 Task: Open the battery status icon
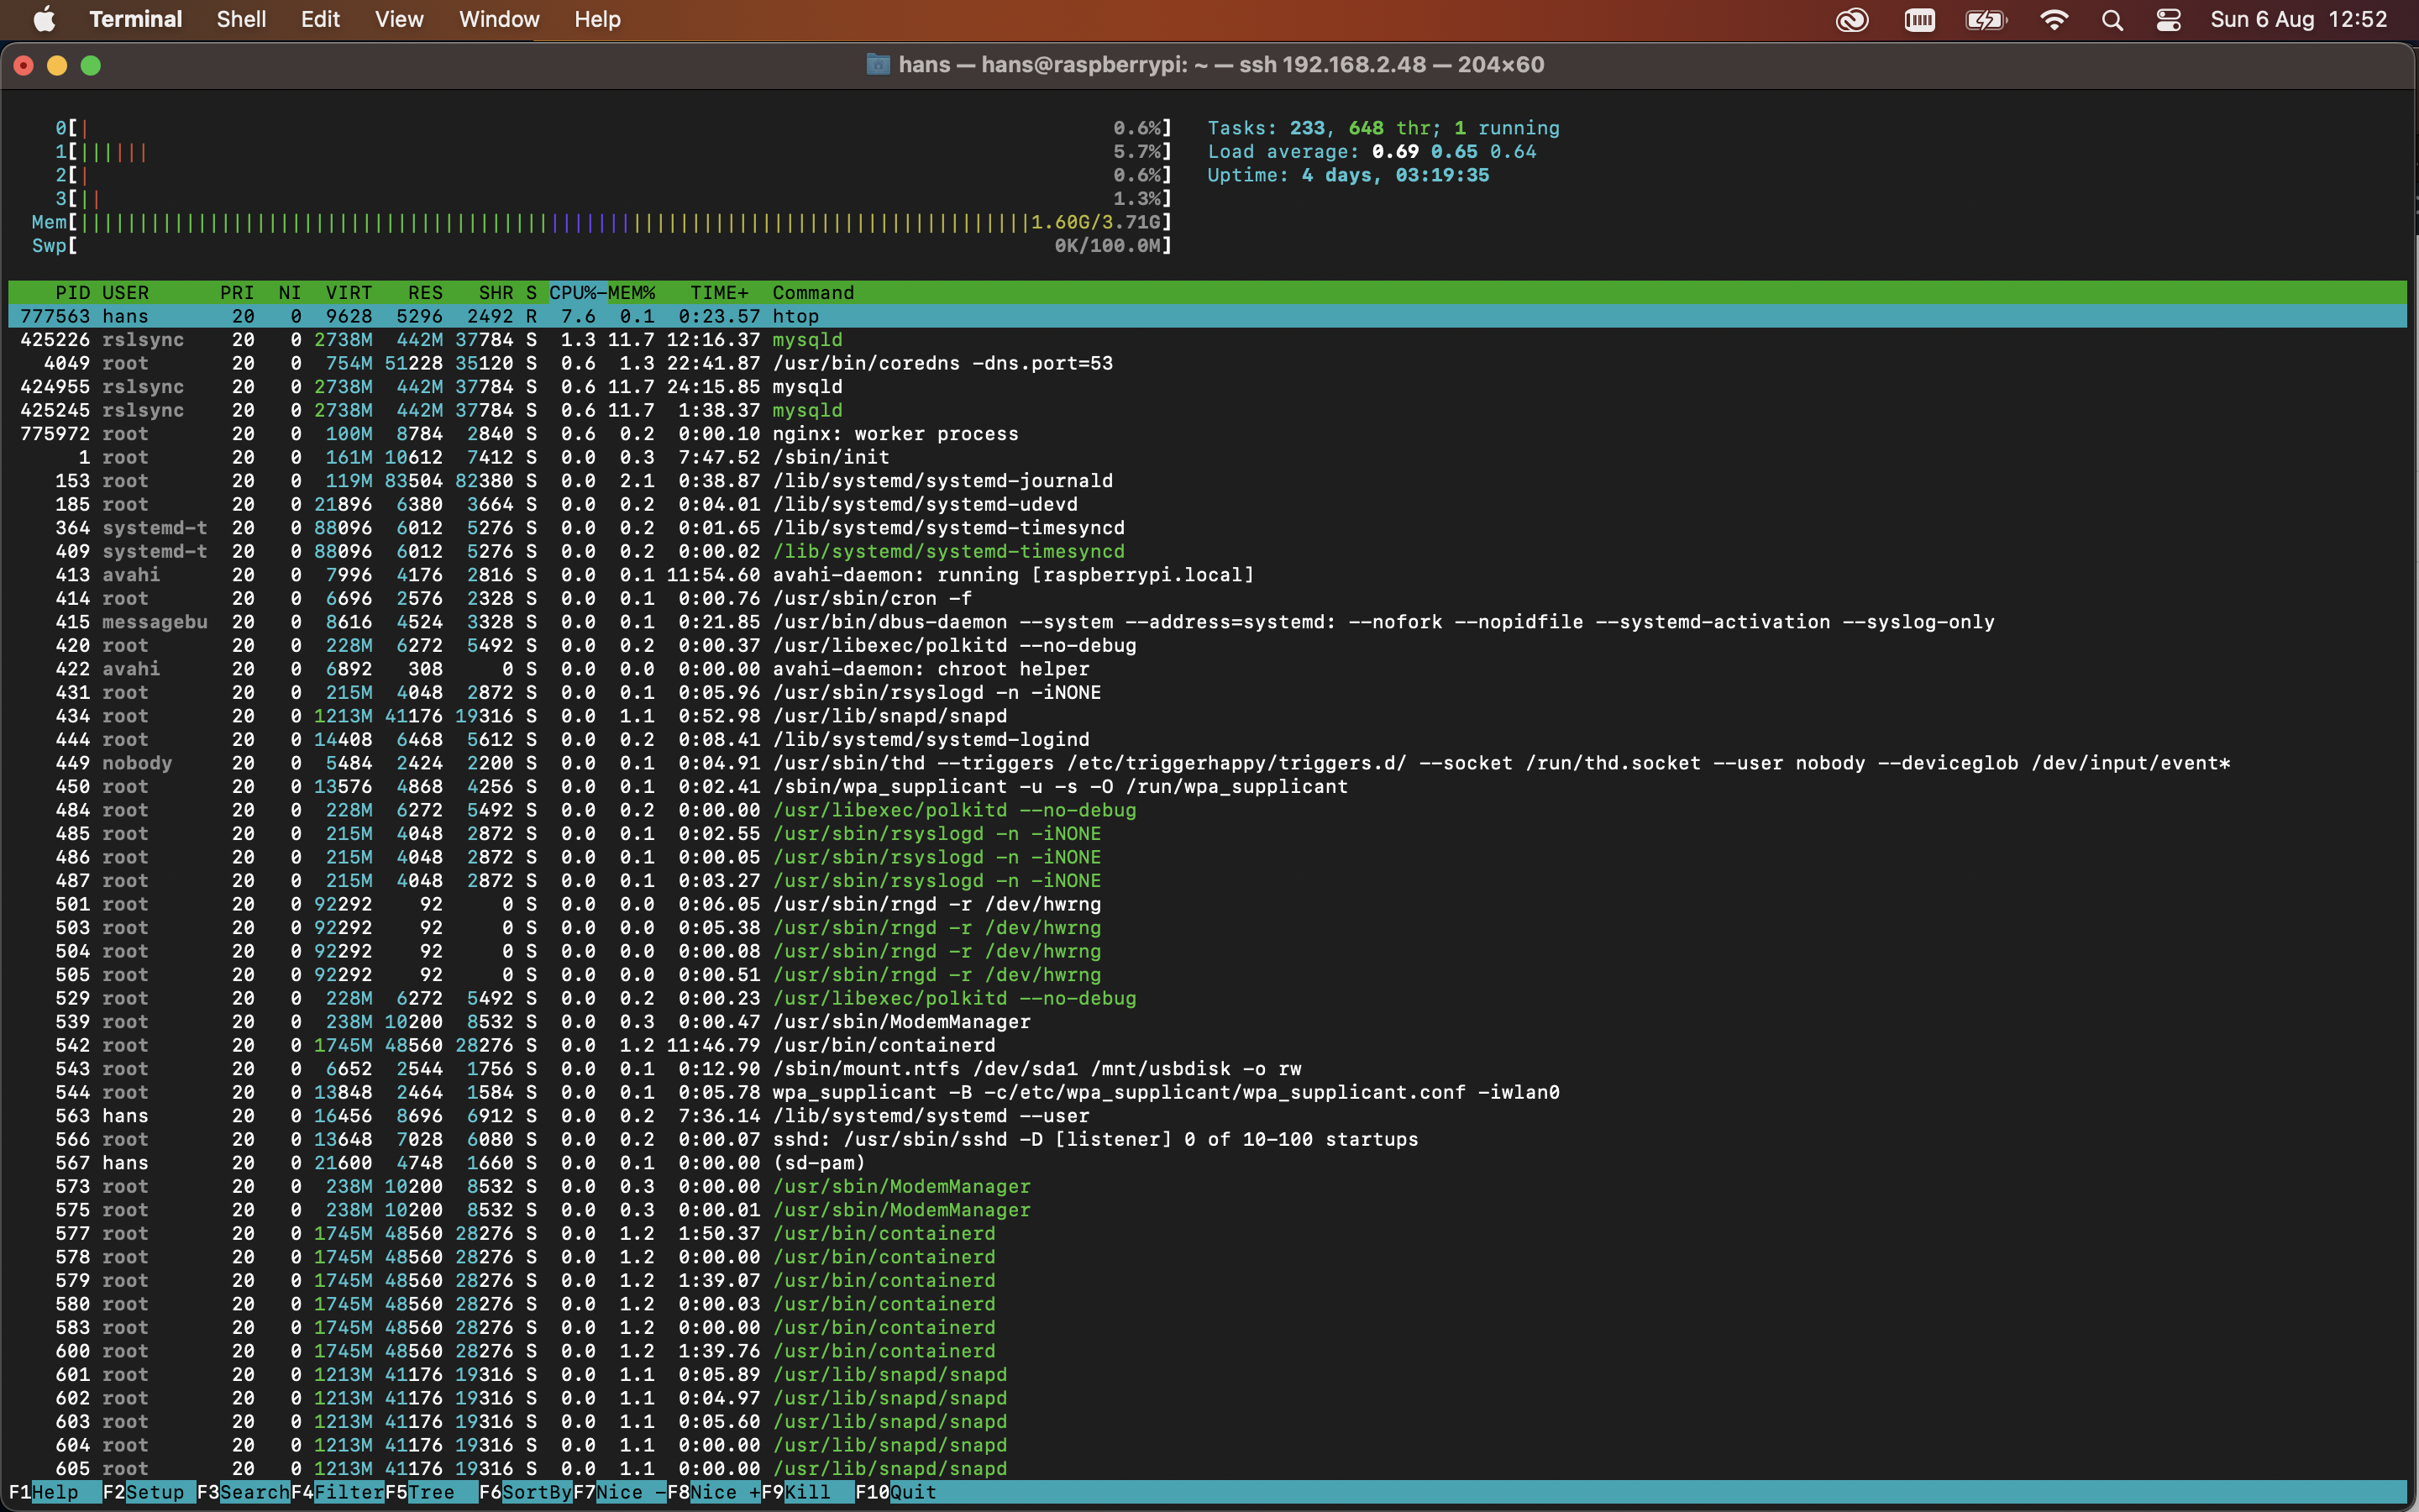click(x=1986, y=20)
